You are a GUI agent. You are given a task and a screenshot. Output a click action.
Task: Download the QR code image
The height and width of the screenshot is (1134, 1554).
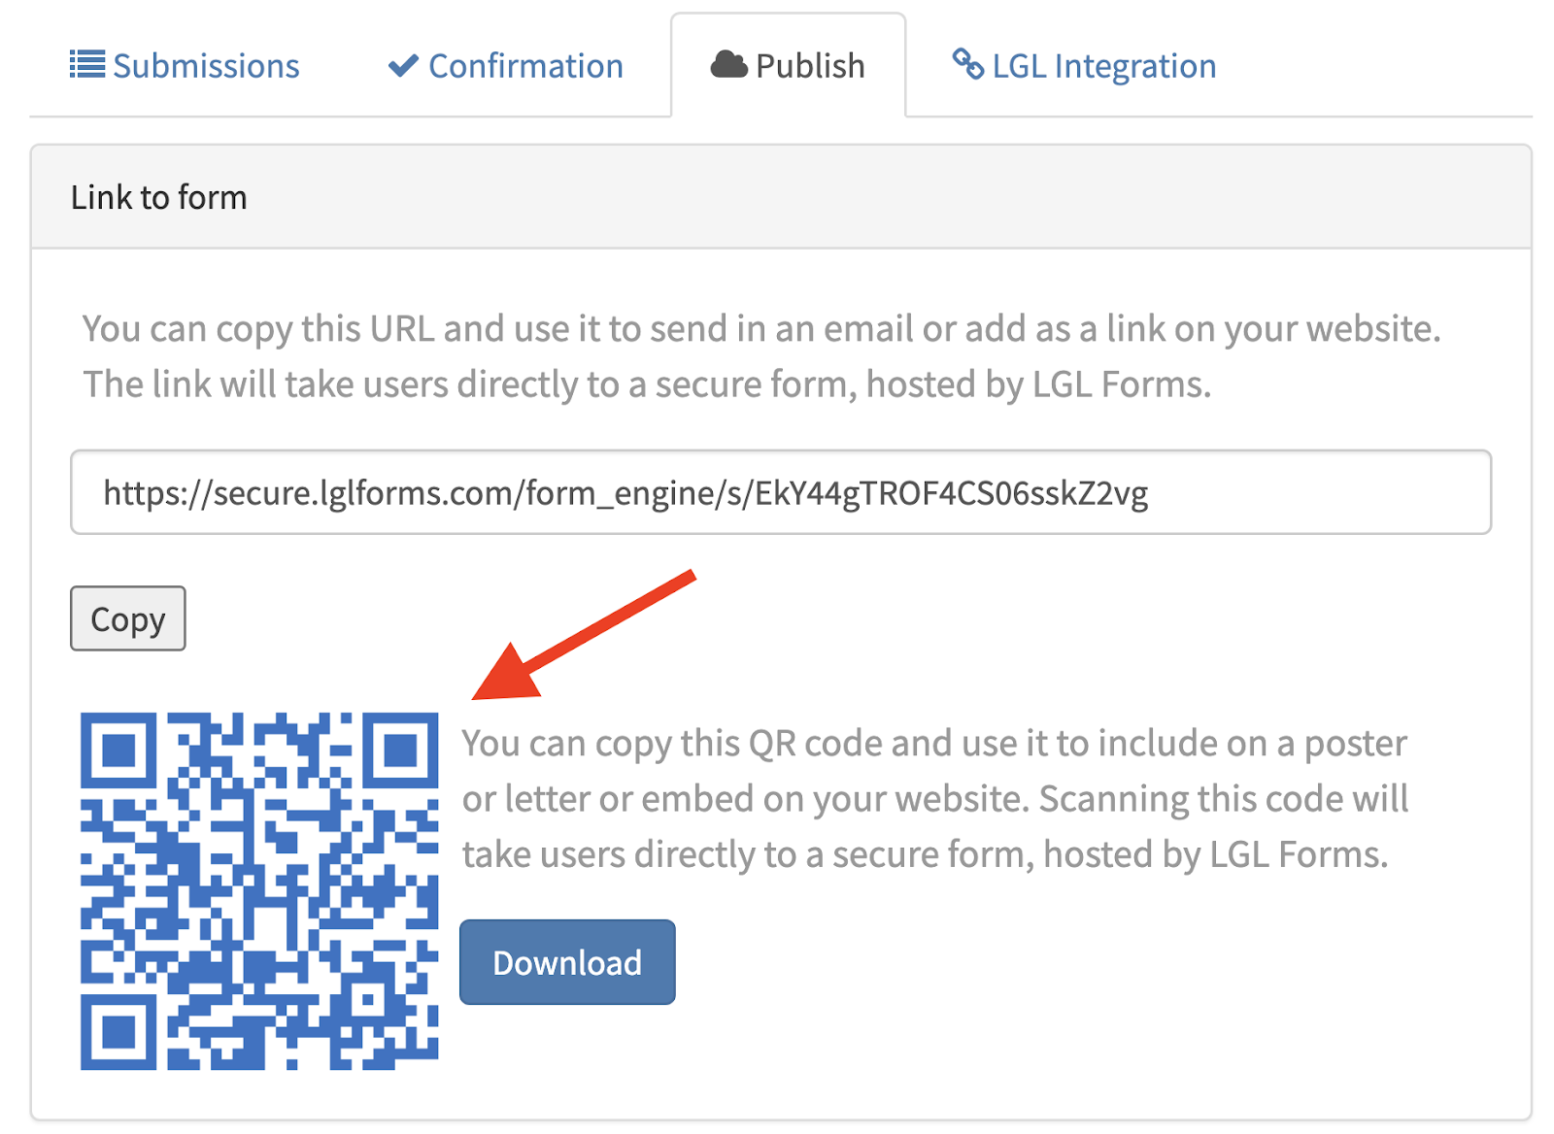pyautogui.click(x=567, y=962)
